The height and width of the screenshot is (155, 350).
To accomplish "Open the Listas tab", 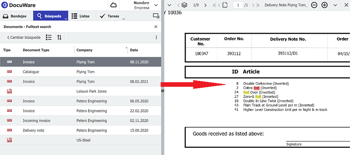I will [80, 16].
